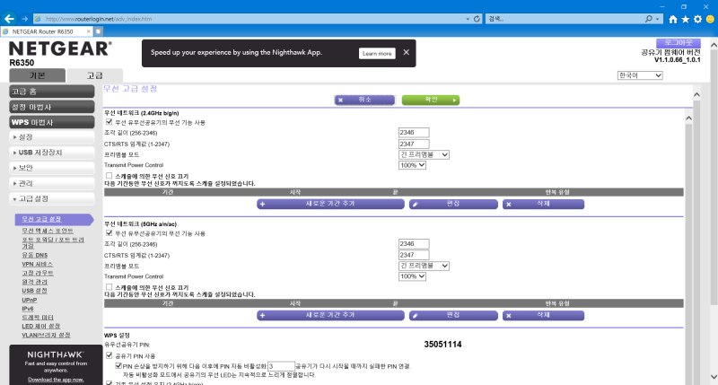
Task: Open browser tools gear icon
Action: point(697,19)
